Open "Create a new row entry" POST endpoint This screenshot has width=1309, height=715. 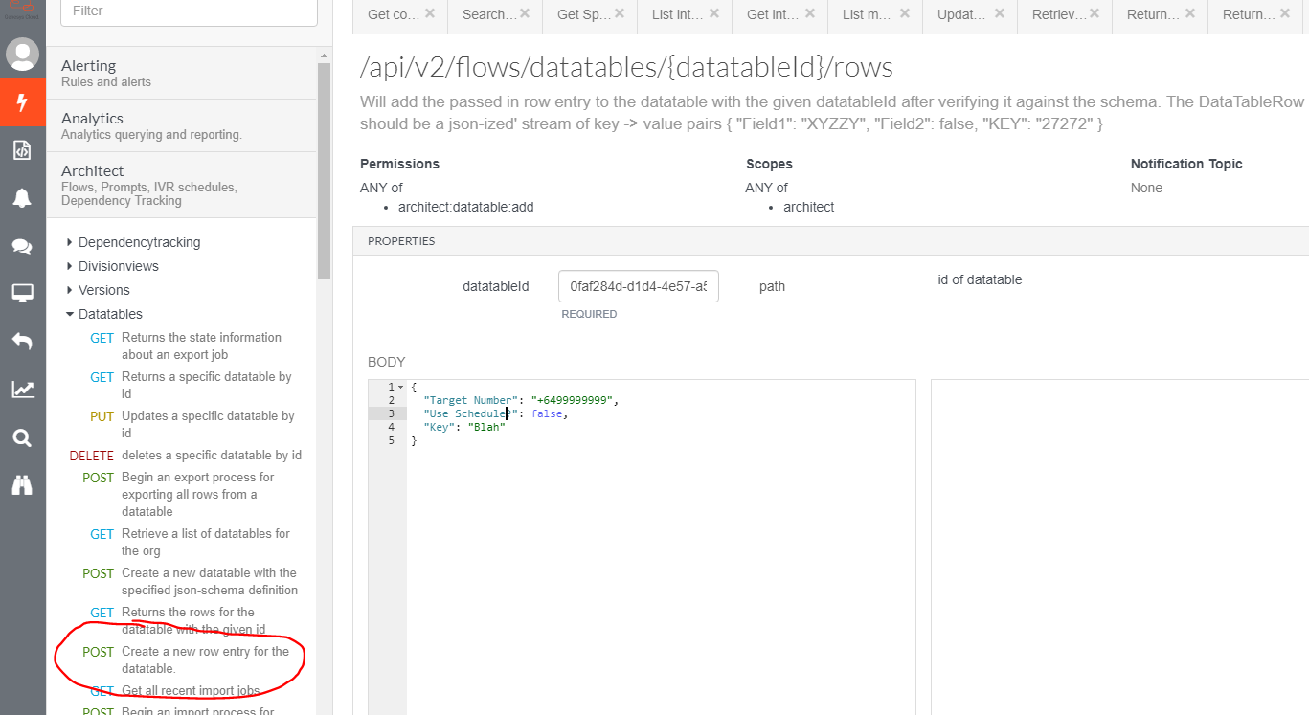pos(205,659)
